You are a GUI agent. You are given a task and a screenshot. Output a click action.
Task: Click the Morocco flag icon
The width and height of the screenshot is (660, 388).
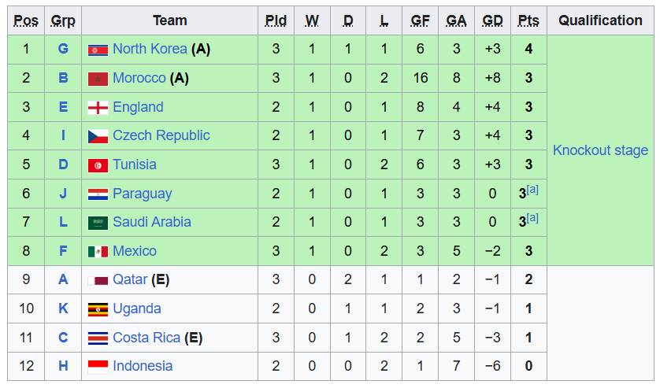pos(97,79)
